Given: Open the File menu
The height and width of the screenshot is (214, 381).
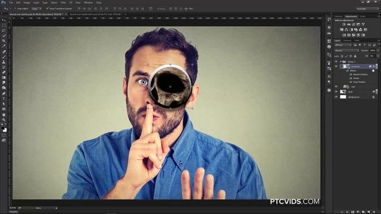Looking at the screenshot, I should [x=11, y=2].
